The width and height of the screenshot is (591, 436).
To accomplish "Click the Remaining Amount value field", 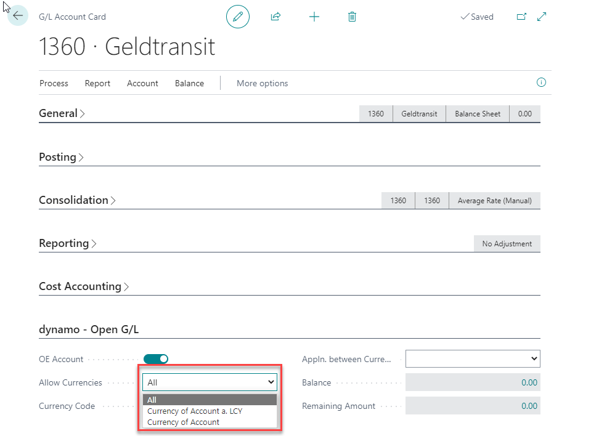I will (472, 406).
